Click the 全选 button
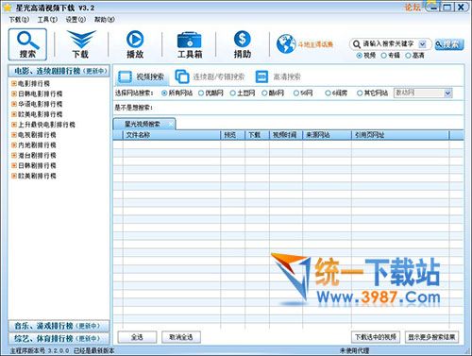The image size is (472, 356). (137, 337)
